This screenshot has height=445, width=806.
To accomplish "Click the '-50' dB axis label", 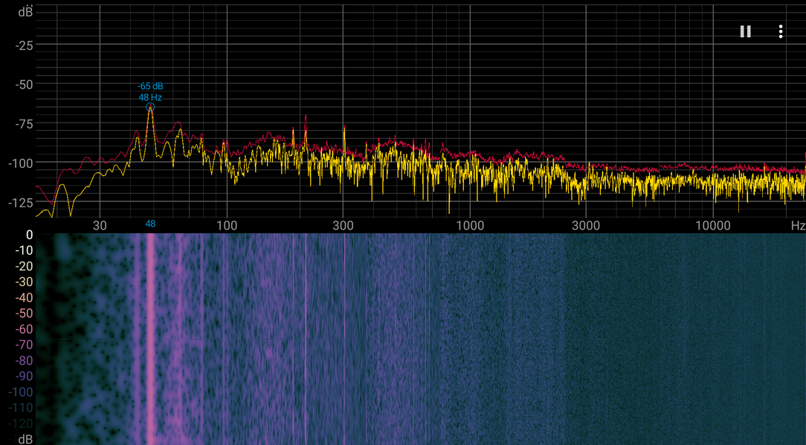I will (x=24, y=85).
